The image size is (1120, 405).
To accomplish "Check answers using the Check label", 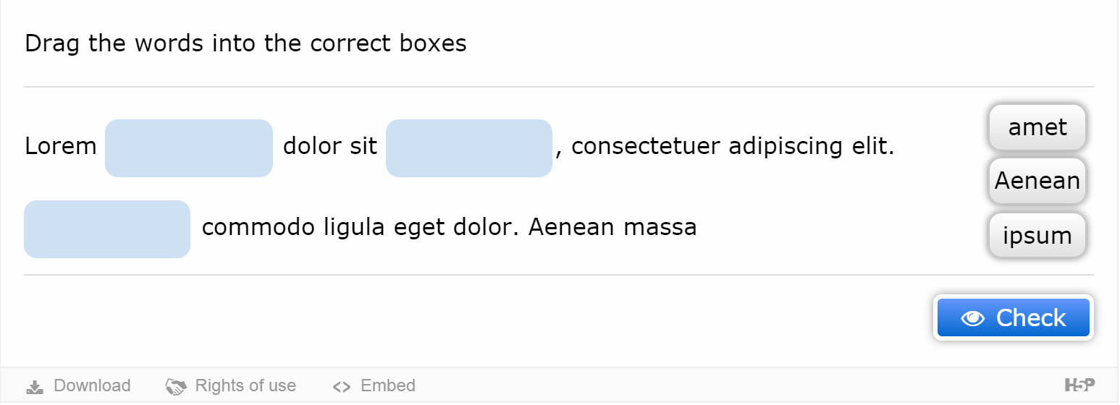I will point(1031,318).
